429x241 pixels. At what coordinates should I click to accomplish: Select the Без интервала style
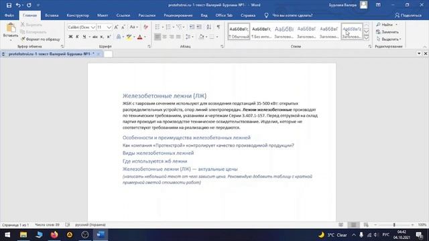click(261, 31)
